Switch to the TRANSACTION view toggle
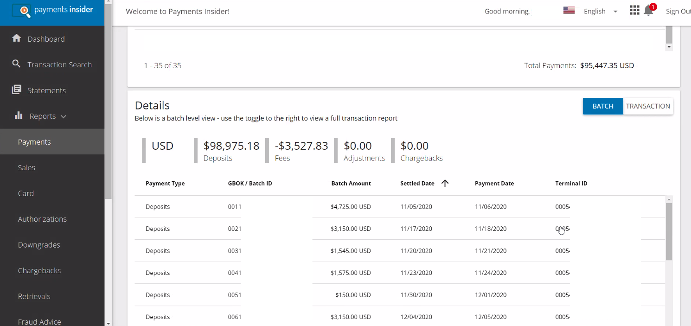 [x=648, y=106]
